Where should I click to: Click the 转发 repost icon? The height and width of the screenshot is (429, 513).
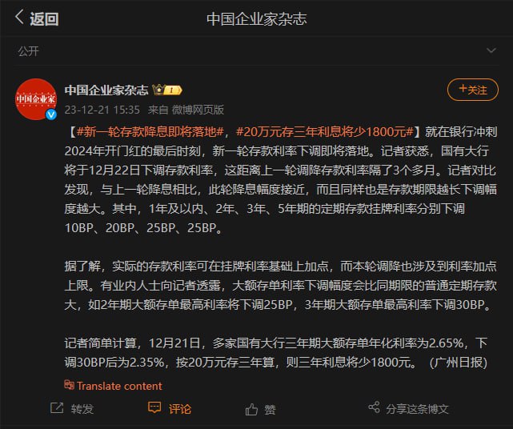57,408
